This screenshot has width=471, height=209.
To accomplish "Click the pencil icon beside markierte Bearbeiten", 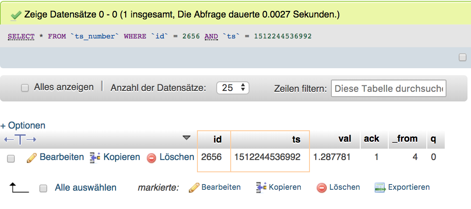I will pos(194,188).
